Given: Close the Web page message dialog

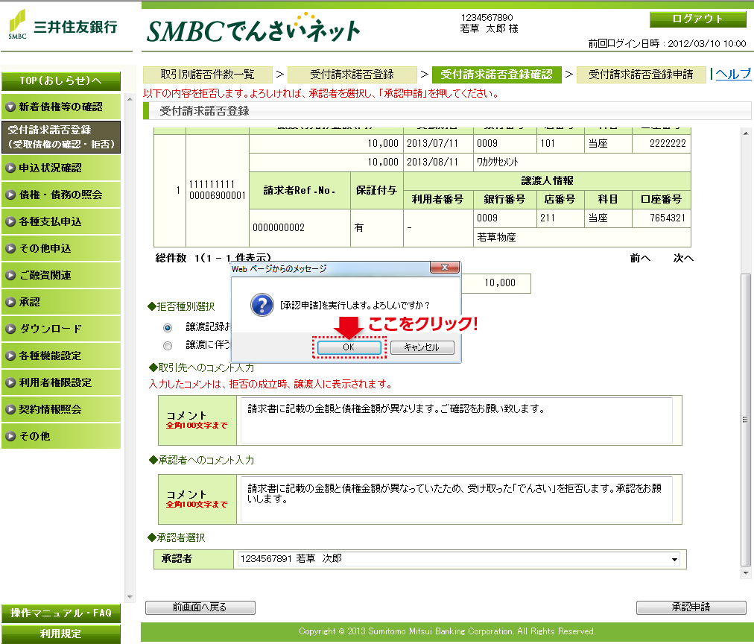Looking at the screenshot, I should tap(445, 268).
